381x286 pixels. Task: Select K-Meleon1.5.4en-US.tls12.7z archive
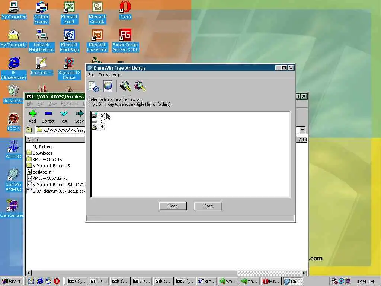point(56,185)
